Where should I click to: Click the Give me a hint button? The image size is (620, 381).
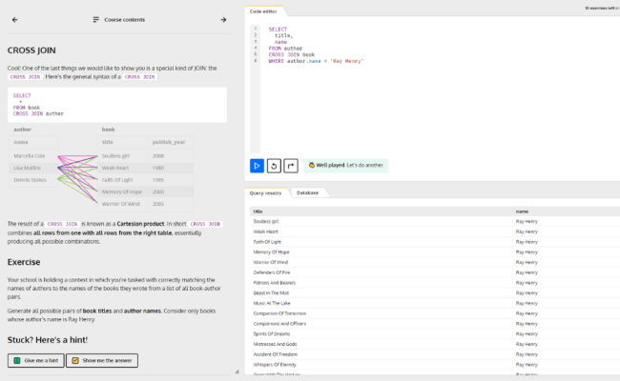(x=36, y=360)
